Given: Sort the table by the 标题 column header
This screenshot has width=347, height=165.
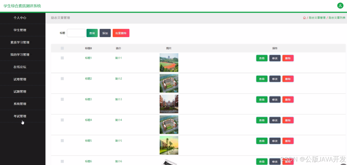Looking at the screenshot, I should 88,48.
